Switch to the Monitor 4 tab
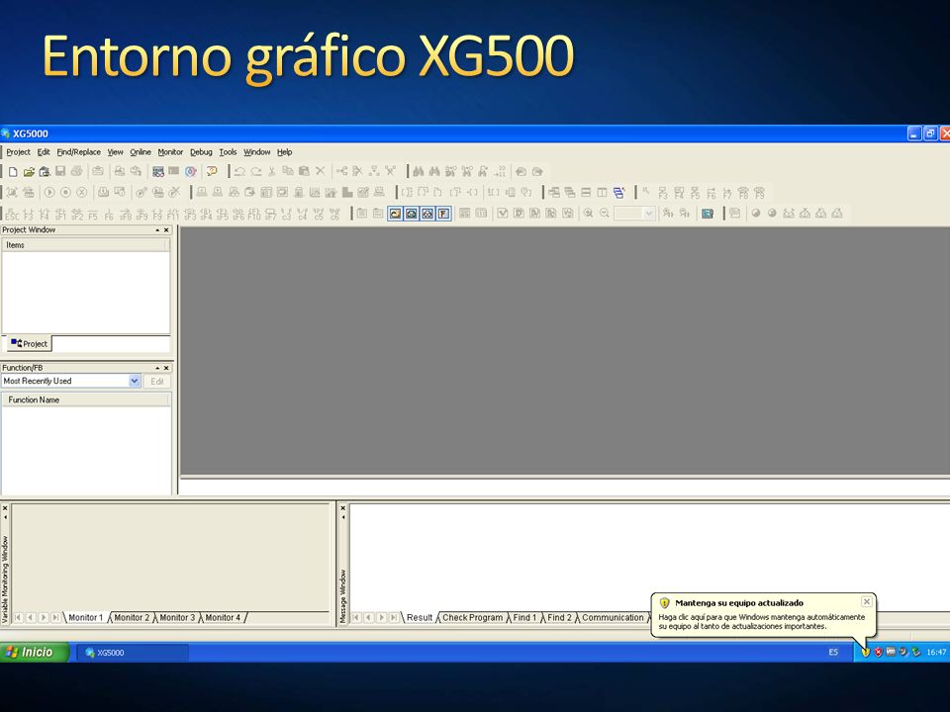This screenshot has width=950, height=712. 223,617
